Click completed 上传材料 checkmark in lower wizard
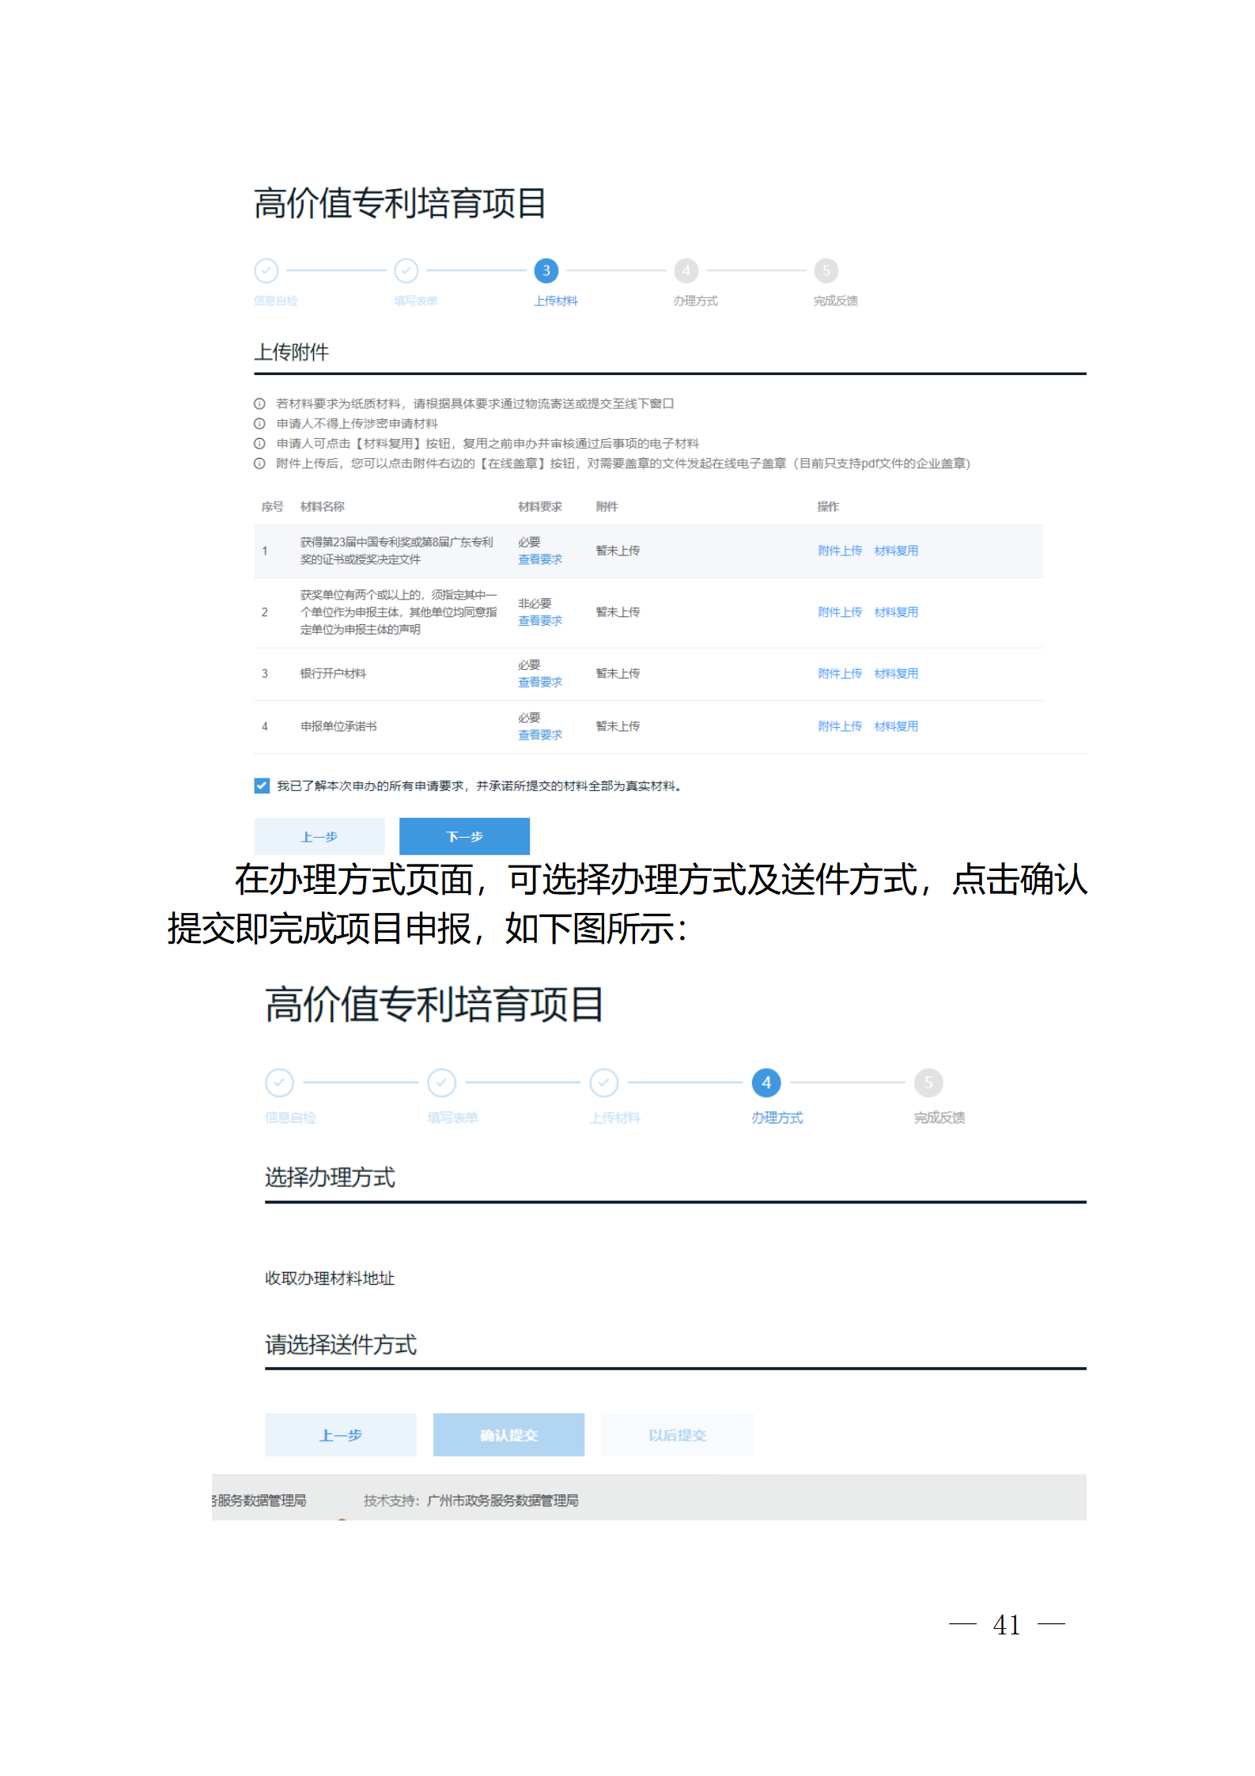 (603, 1082)
